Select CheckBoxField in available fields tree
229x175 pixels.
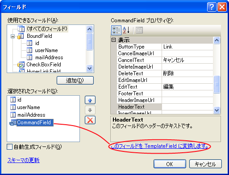(44, 65)
